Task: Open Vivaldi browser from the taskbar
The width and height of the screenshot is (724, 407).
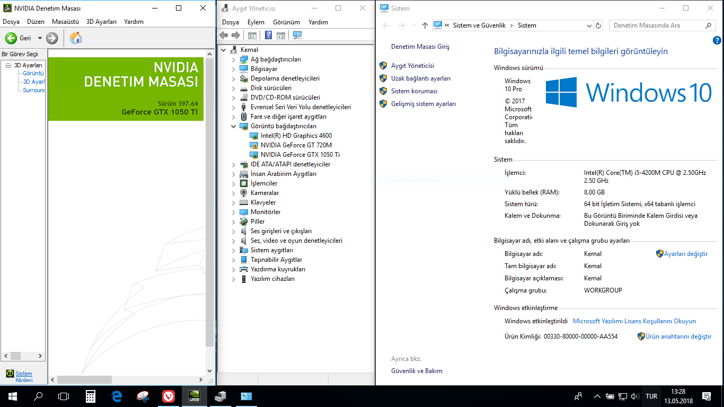Action: 169,396
